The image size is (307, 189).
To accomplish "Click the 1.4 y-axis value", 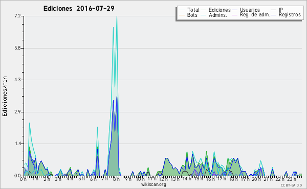I will click(x=17, y=144).
